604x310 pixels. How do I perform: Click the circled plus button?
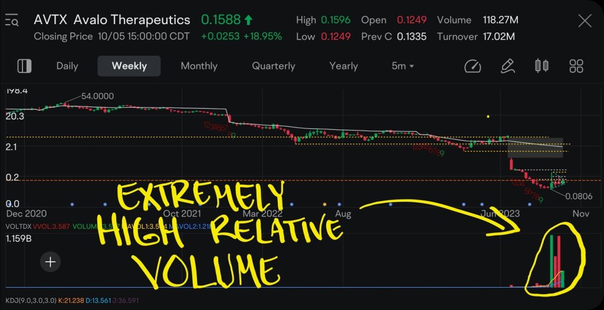(x=51, y=262)
